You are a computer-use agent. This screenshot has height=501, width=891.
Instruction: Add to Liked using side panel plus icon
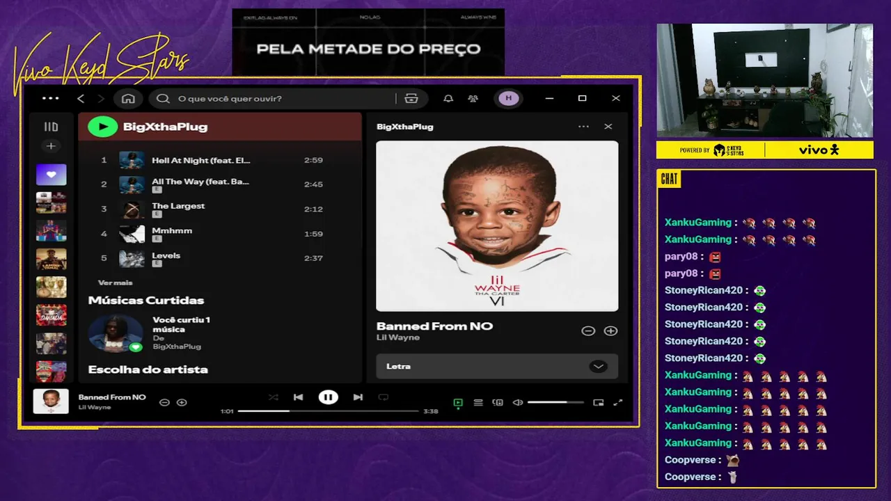coord(610,331)
